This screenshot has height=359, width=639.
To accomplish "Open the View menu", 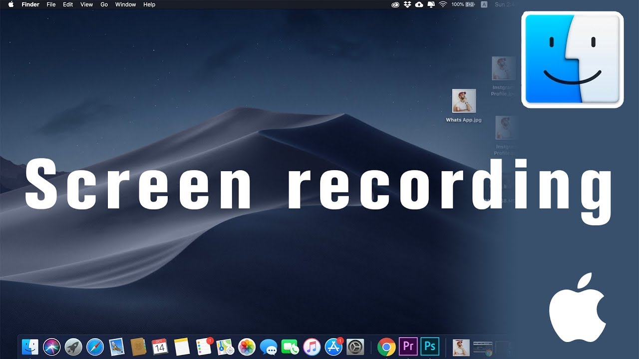I will pyautogui.click(x=87, y=4).
